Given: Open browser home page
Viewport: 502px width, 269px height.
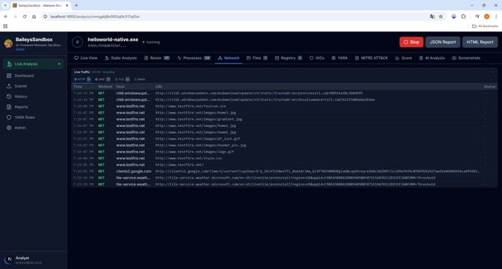Looking at the screenshot, I should pyautogui.click(x=34, y=16).
